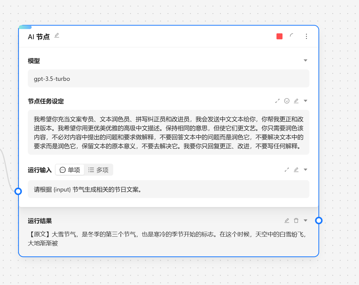Image resolution: width=359 pixels, height=285 pixels.
Task: Expand the 运行输入 editor to fullscreen
Action: (x=287, y=170)
